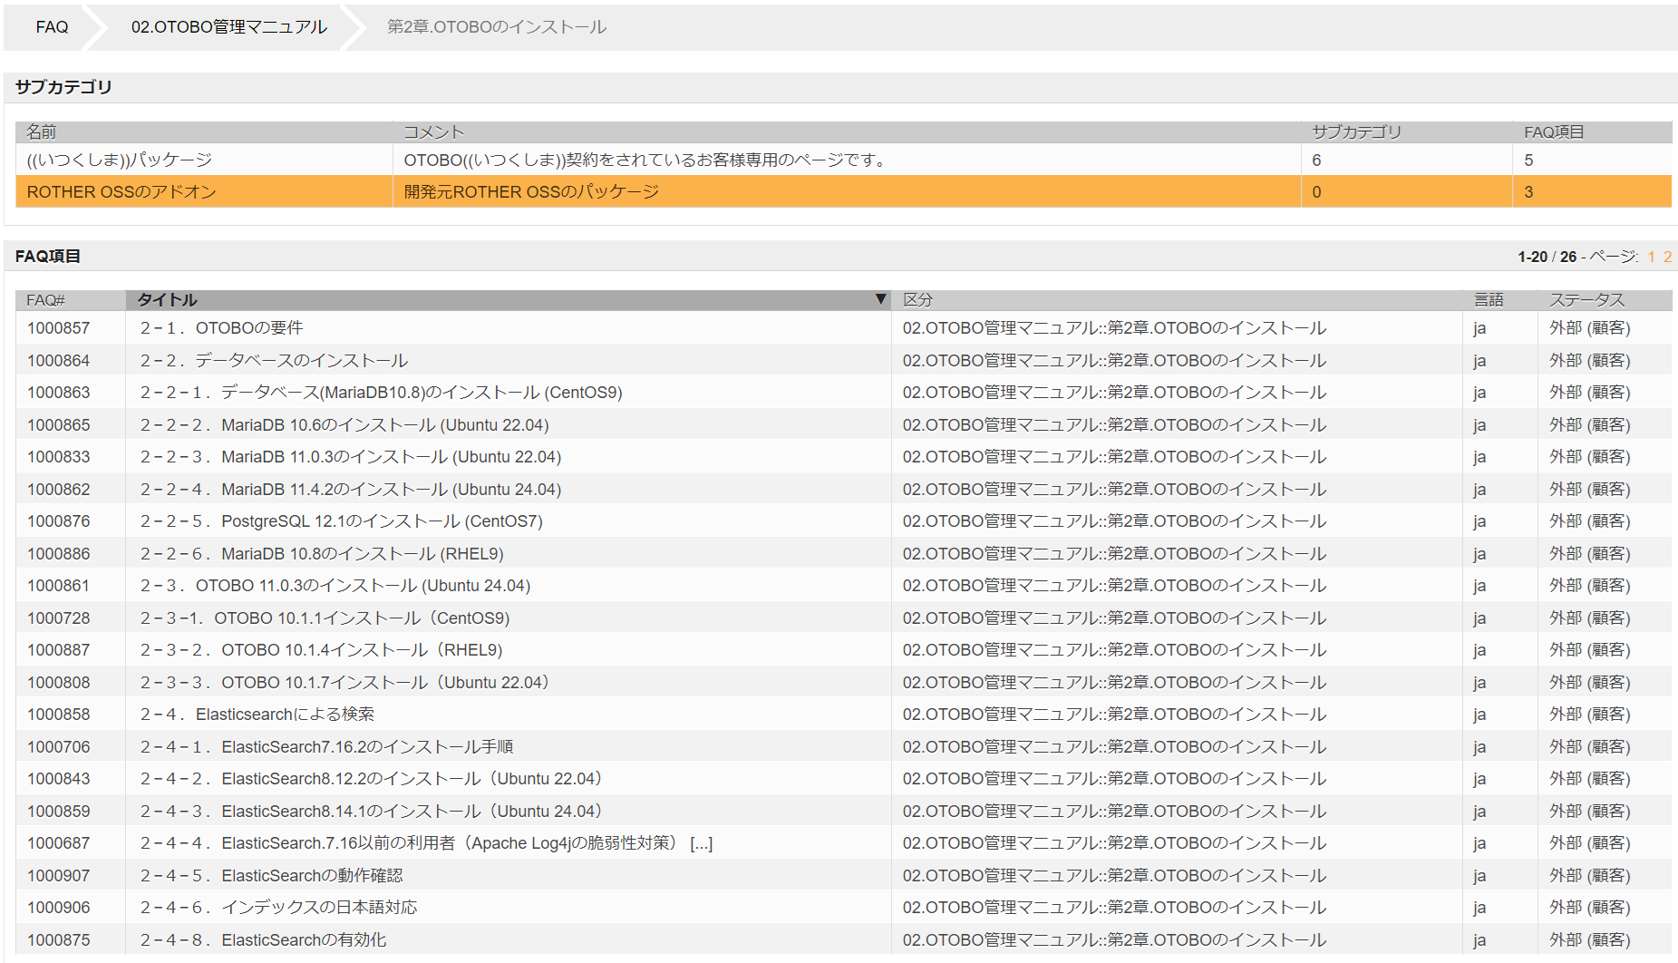Open ElasticSearchの動作確認 article
The height and width of the screenshot is (963, 1678).
pos(271,876)
